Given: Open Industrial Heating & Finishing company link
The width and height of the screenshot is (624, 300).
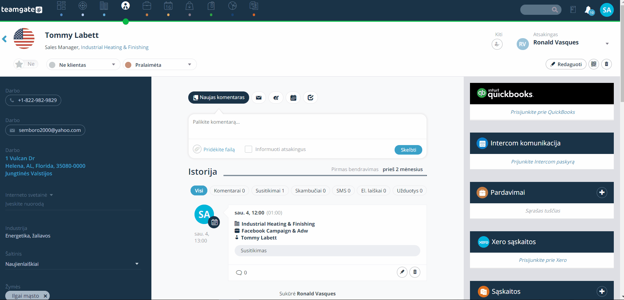Looking at the screenshot, I should 115,47.
